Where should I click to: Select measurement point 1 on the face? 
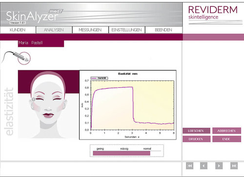pos(33,99)
